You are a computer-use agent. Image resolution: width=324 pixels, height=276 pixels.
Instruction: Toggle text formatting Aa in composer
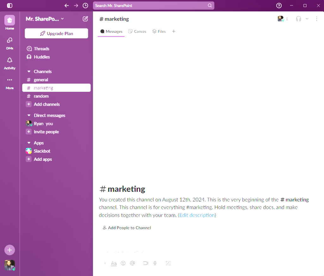pyautogui.click(x=114, y=263)
